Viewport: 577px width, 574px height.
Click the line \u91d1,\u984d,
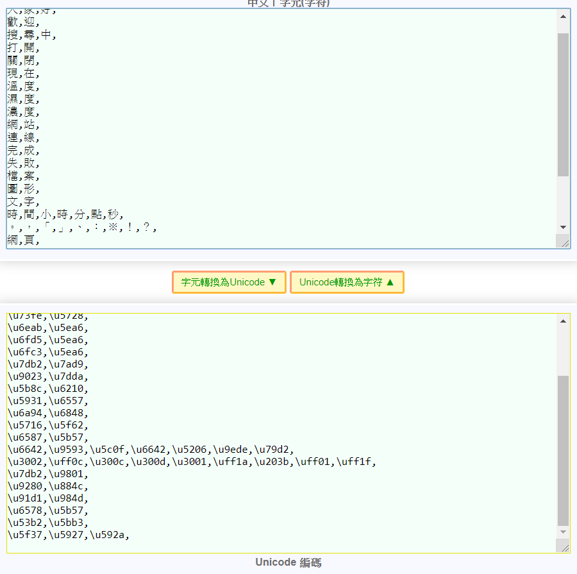pyautogui.click(x=48, y=498)
